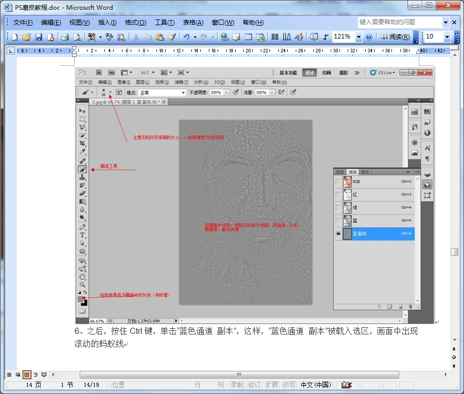The height and width of the screenshot is (394, 464).
Task: Open the 格式(O) menu
Action: (x=135, y=23)
